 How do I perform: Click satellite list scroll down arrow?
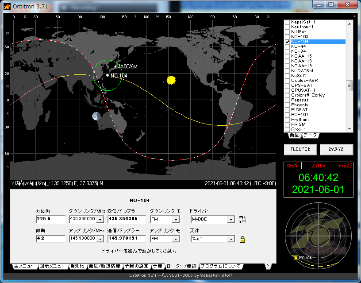pos(349,129)
